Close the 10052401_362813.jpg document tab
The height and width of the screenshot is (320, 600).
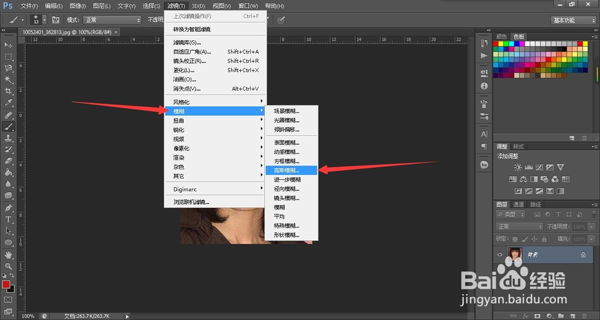point(116,32)
